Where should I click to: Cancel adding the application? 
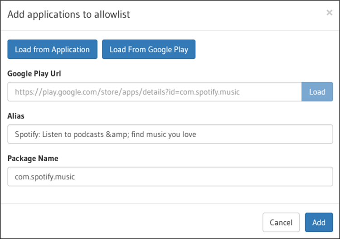(x=281, y=222)
